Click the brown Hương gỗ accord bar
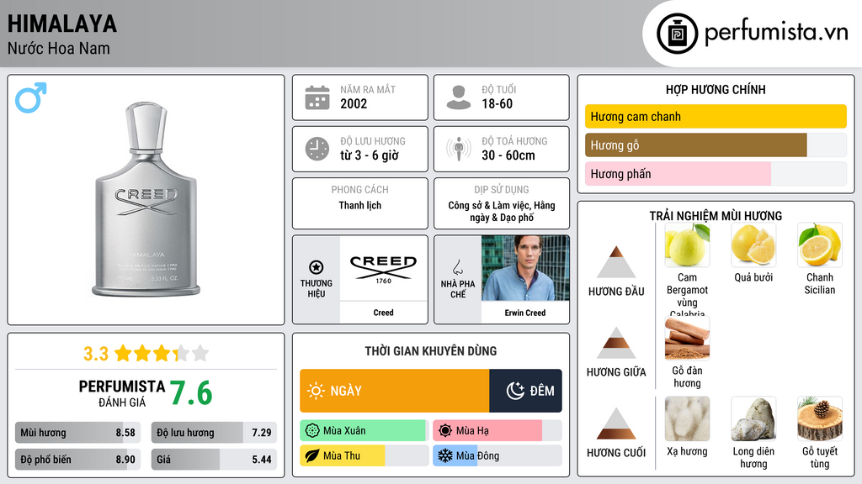The height and width of the screenshot is (484, 862). click(x=695, y=145)
